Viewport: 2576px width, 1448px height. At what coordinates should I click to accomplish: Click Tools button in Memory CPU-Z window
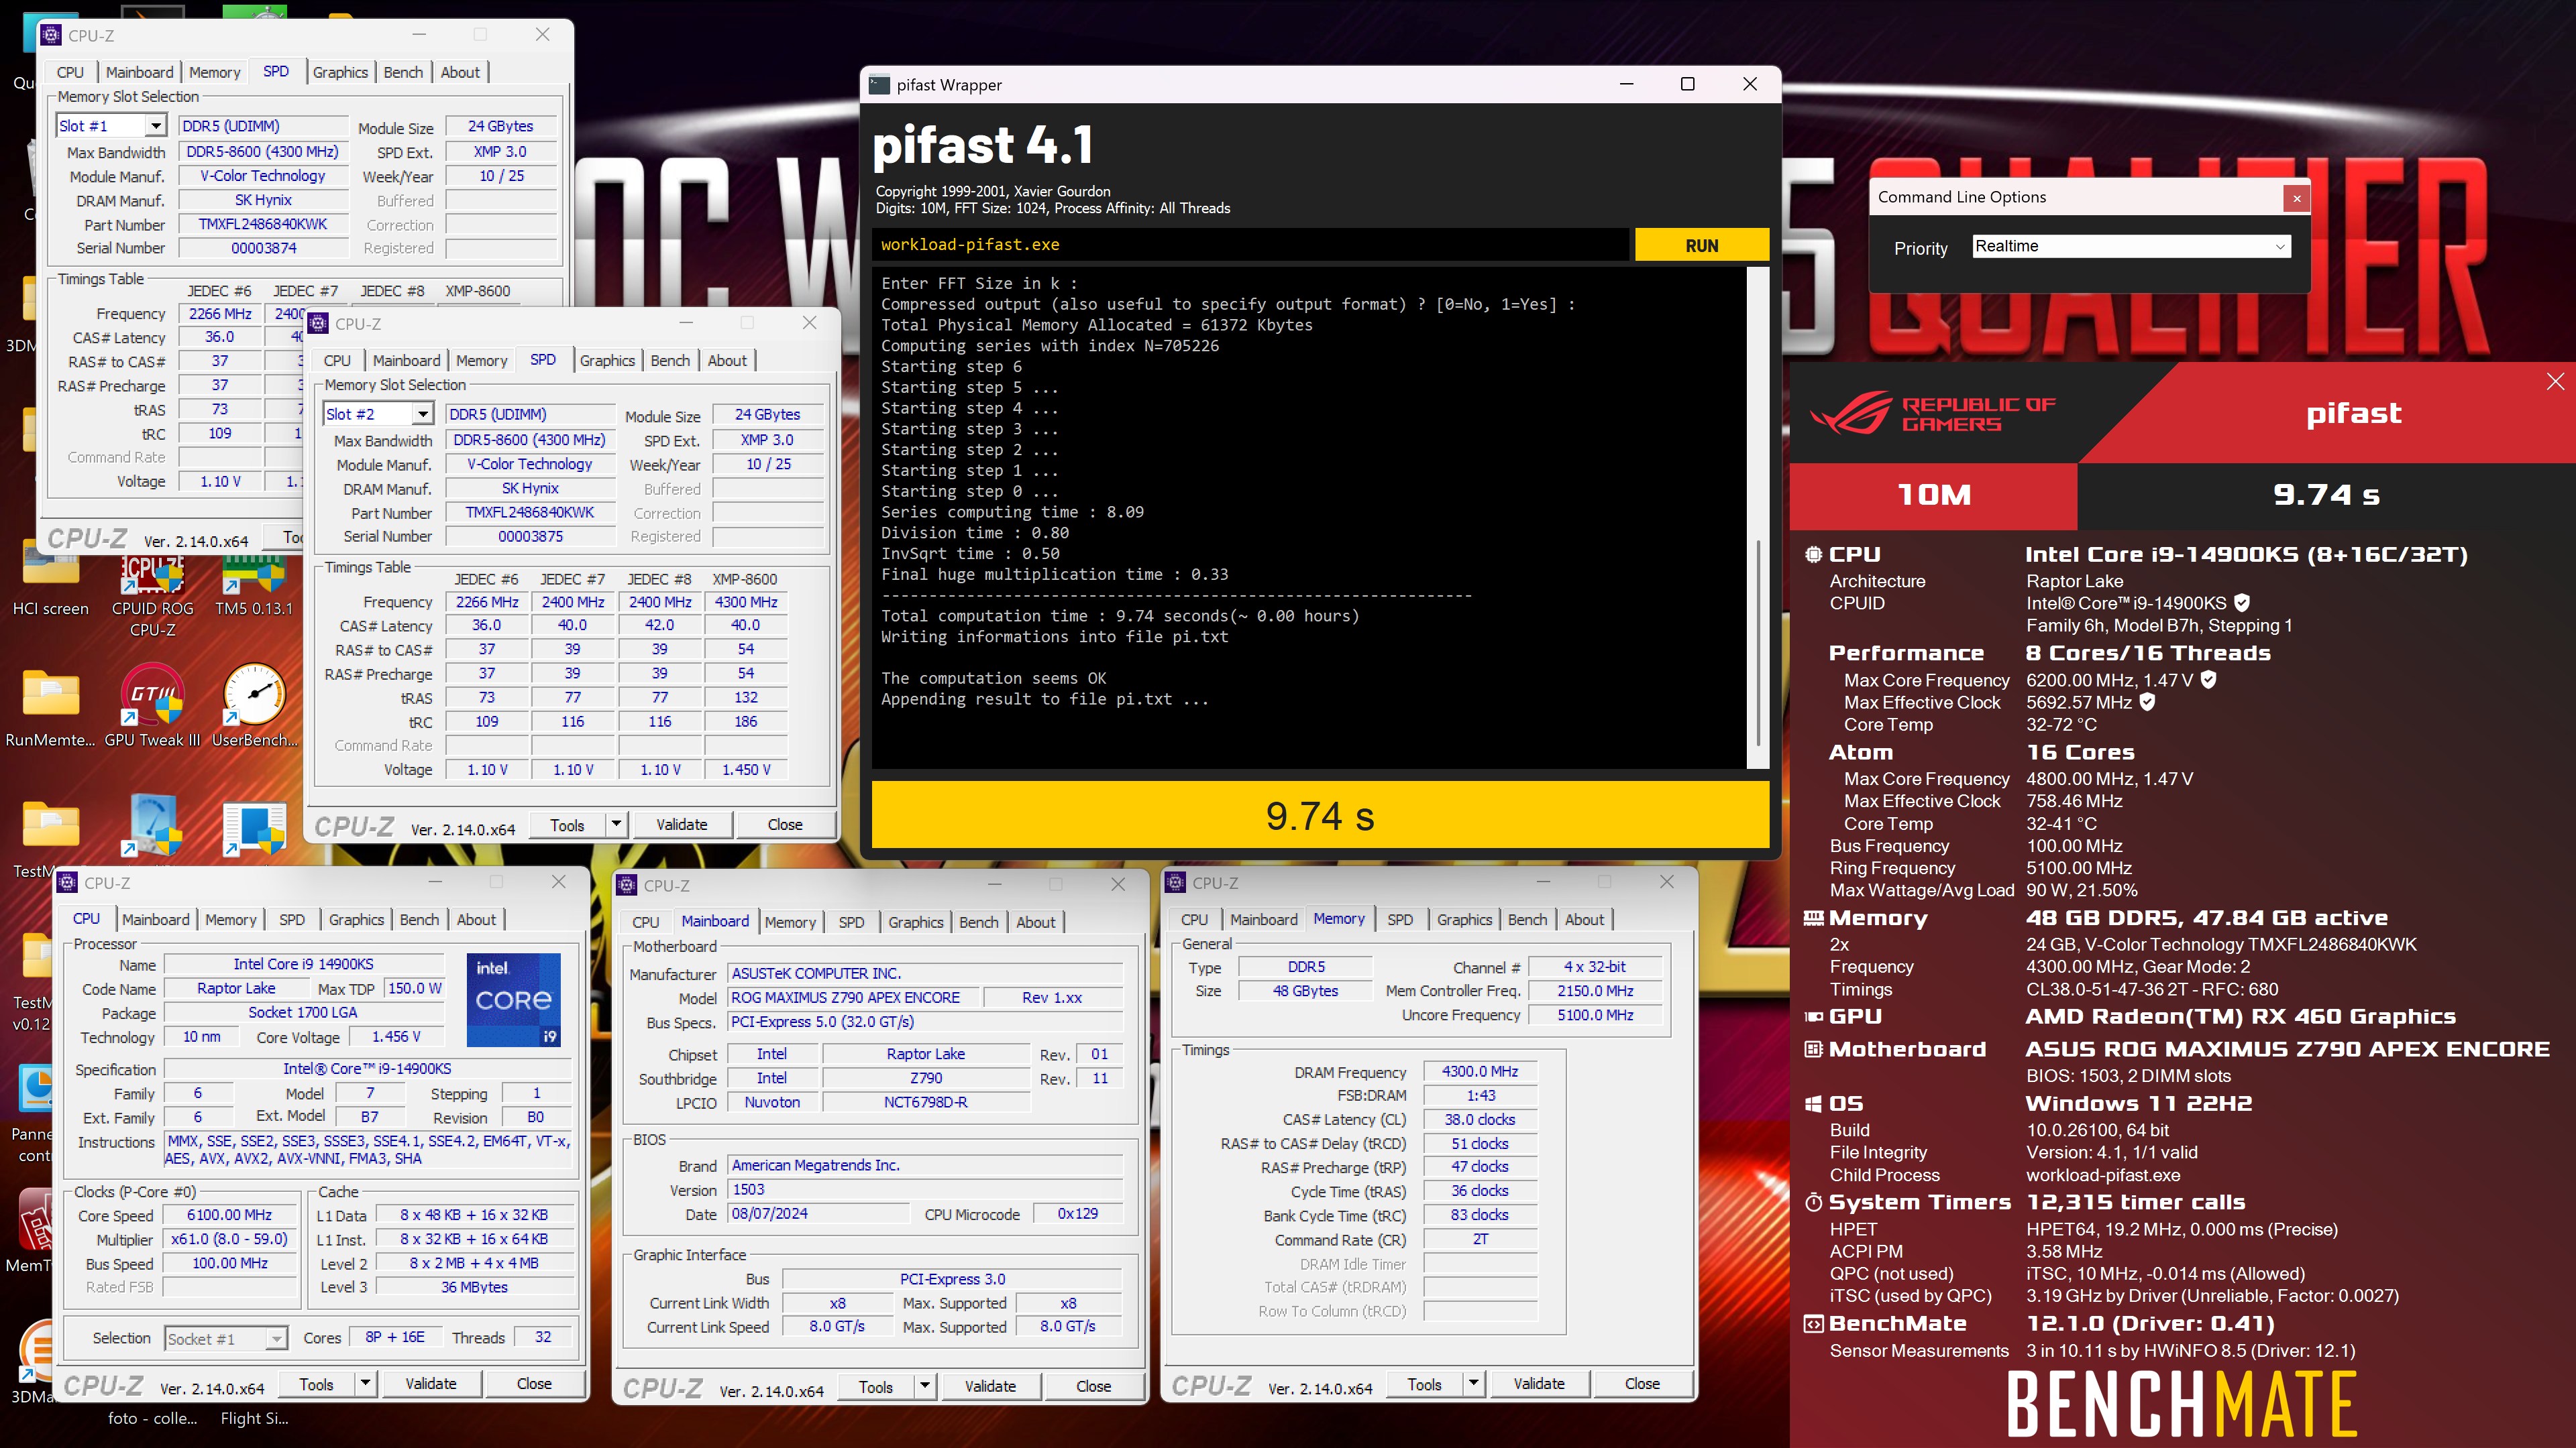(x=1424, y=1384)
